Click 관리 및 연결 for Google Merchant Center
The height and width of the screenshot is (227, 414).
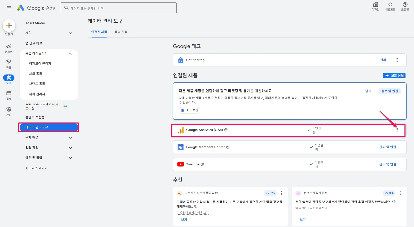pyautogui.click(x=388, y=147)
